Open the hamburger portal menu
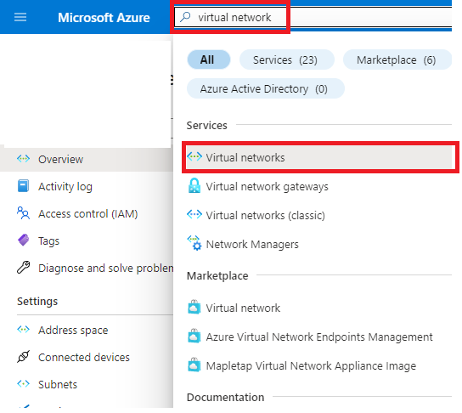The width and height of the screenshot is (462, 413). pyautogui.click(x=20, y=17)
